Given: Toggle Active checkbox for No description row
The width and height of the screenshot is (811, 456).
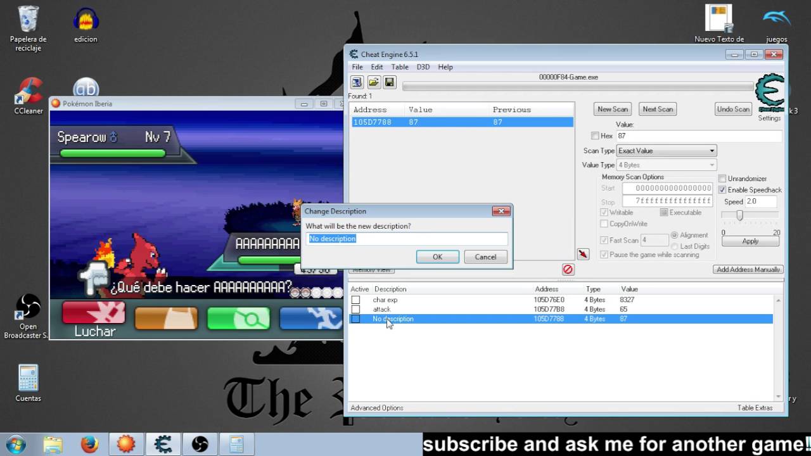Looking at the screenshot, I should pyautogui.click(x=355, y=319).
